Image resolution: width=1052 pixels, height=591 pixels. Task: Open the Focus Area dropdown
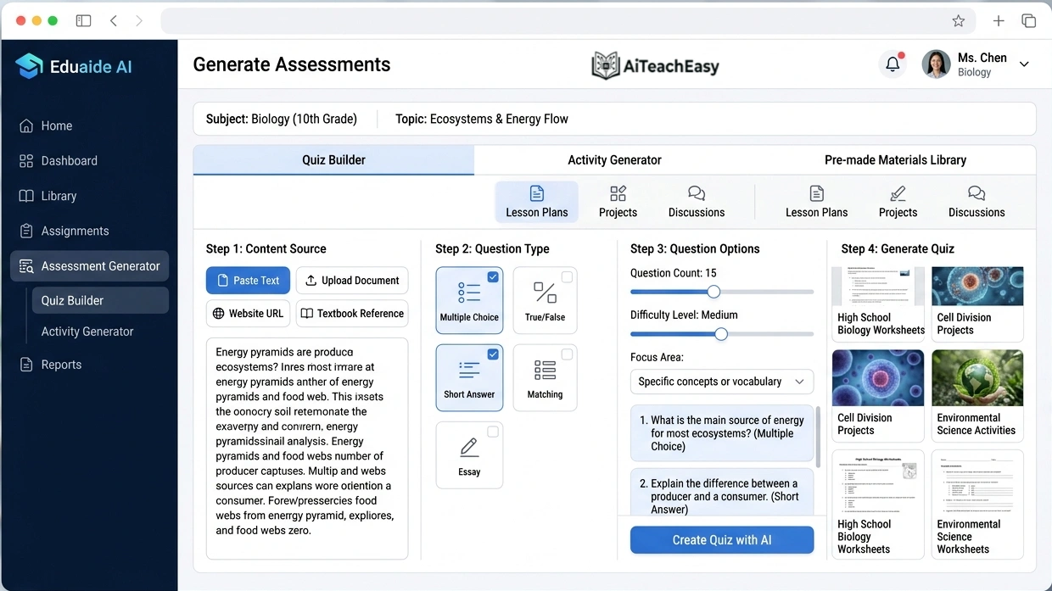tap(721, 382)
